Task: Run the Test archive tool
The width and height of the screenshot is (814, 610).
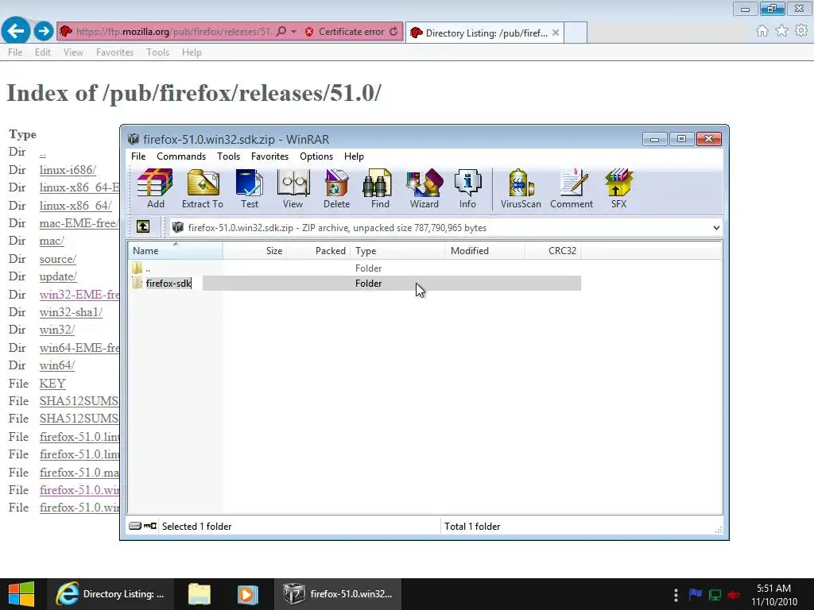Action: 249,189
